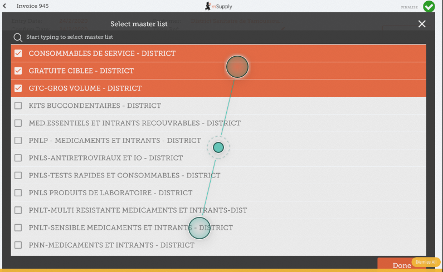Image resolution: width=443 pixels, height=272 pixels.
Task: Check PNLS-ANTIRETROVIRAUX ET IO checkbox
Action: point(18,158)
